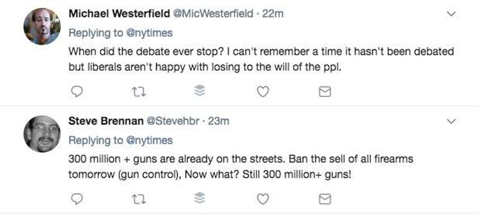Like Michael Westerfield's tweet
This screenshot has width=479, height=215.
(x=263, y=91)
